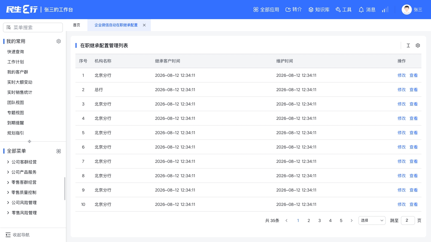Focus the 菜单搜索 search field
The width and height of the screenshot is (431, 242).
tap(33, 27)
